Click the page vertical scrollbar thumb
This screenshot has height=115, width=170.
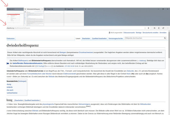click(x=169, y=45)
